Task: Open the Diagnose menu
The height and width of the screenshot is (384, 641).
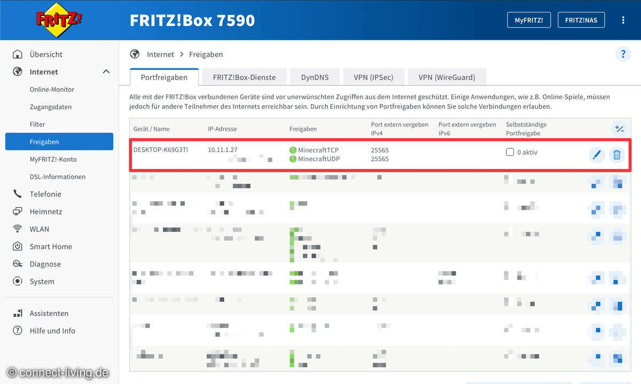Action: [x=45, y=264]
